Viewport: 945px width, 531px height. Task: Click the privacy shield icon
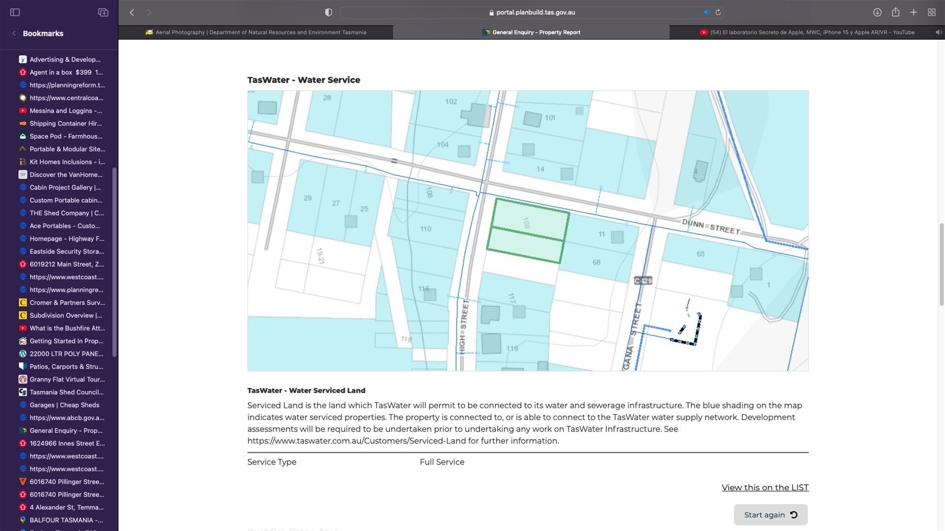coord(328,12)
